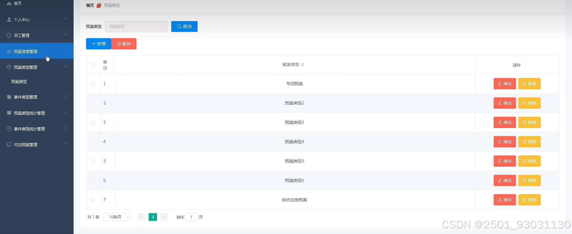Open the 10条/页 page size dropdown
This screenshot has width=572, height=234.
click(x=117, y=217)
